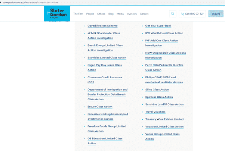Open The Firm menu item

pos(78,14)
